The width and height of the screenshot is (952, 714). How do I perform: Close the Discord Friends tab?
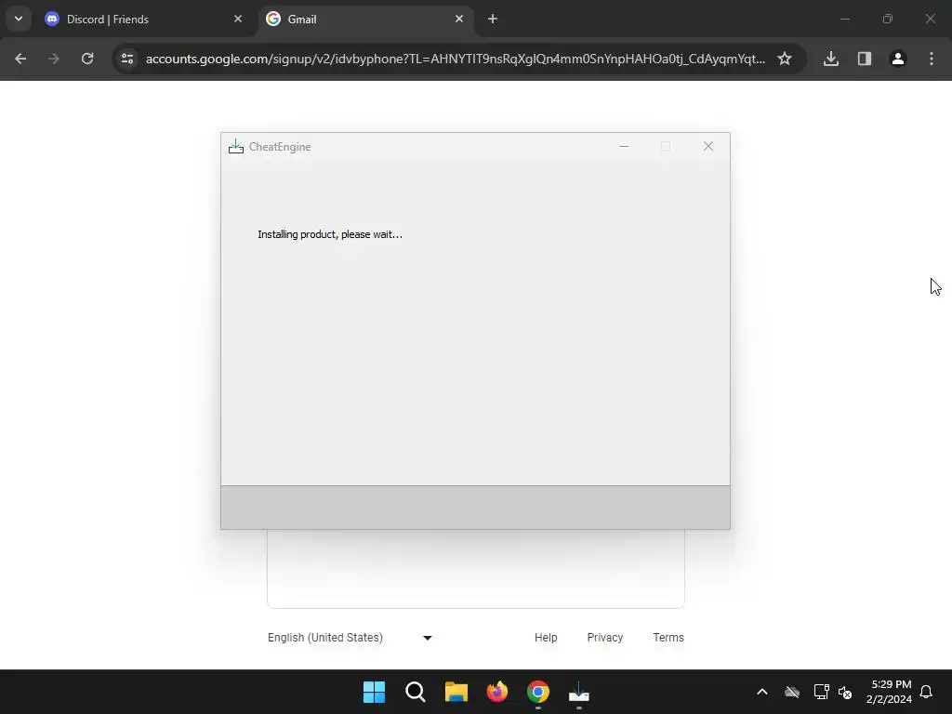tap(238, 19)
